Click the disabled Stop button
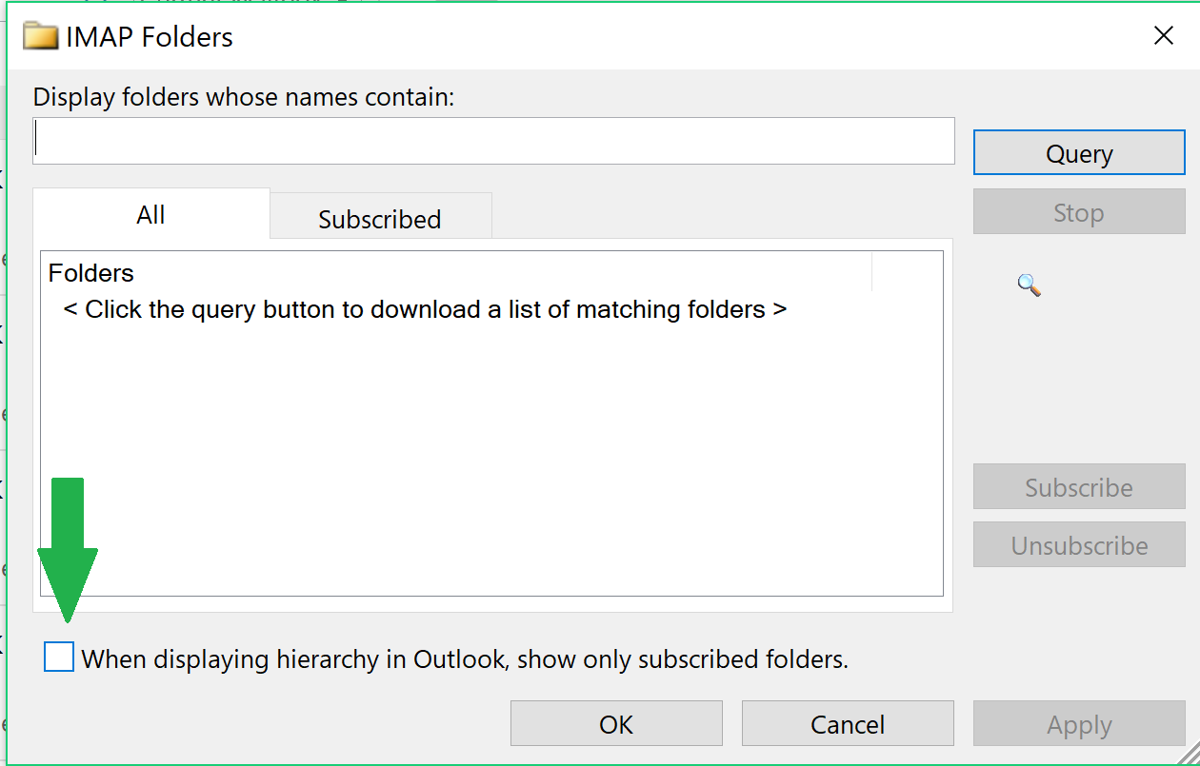This screenshot has width=1200, height=766. [1079, 212]
